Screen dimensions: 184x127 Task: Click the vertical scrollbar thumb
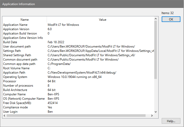click(155, 50)
